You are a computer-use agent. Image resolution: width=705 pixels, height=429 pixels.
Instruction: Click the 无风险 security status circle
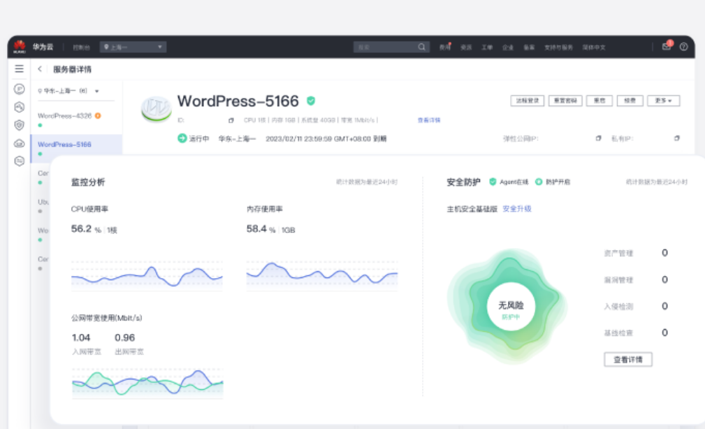pos(511,307)
